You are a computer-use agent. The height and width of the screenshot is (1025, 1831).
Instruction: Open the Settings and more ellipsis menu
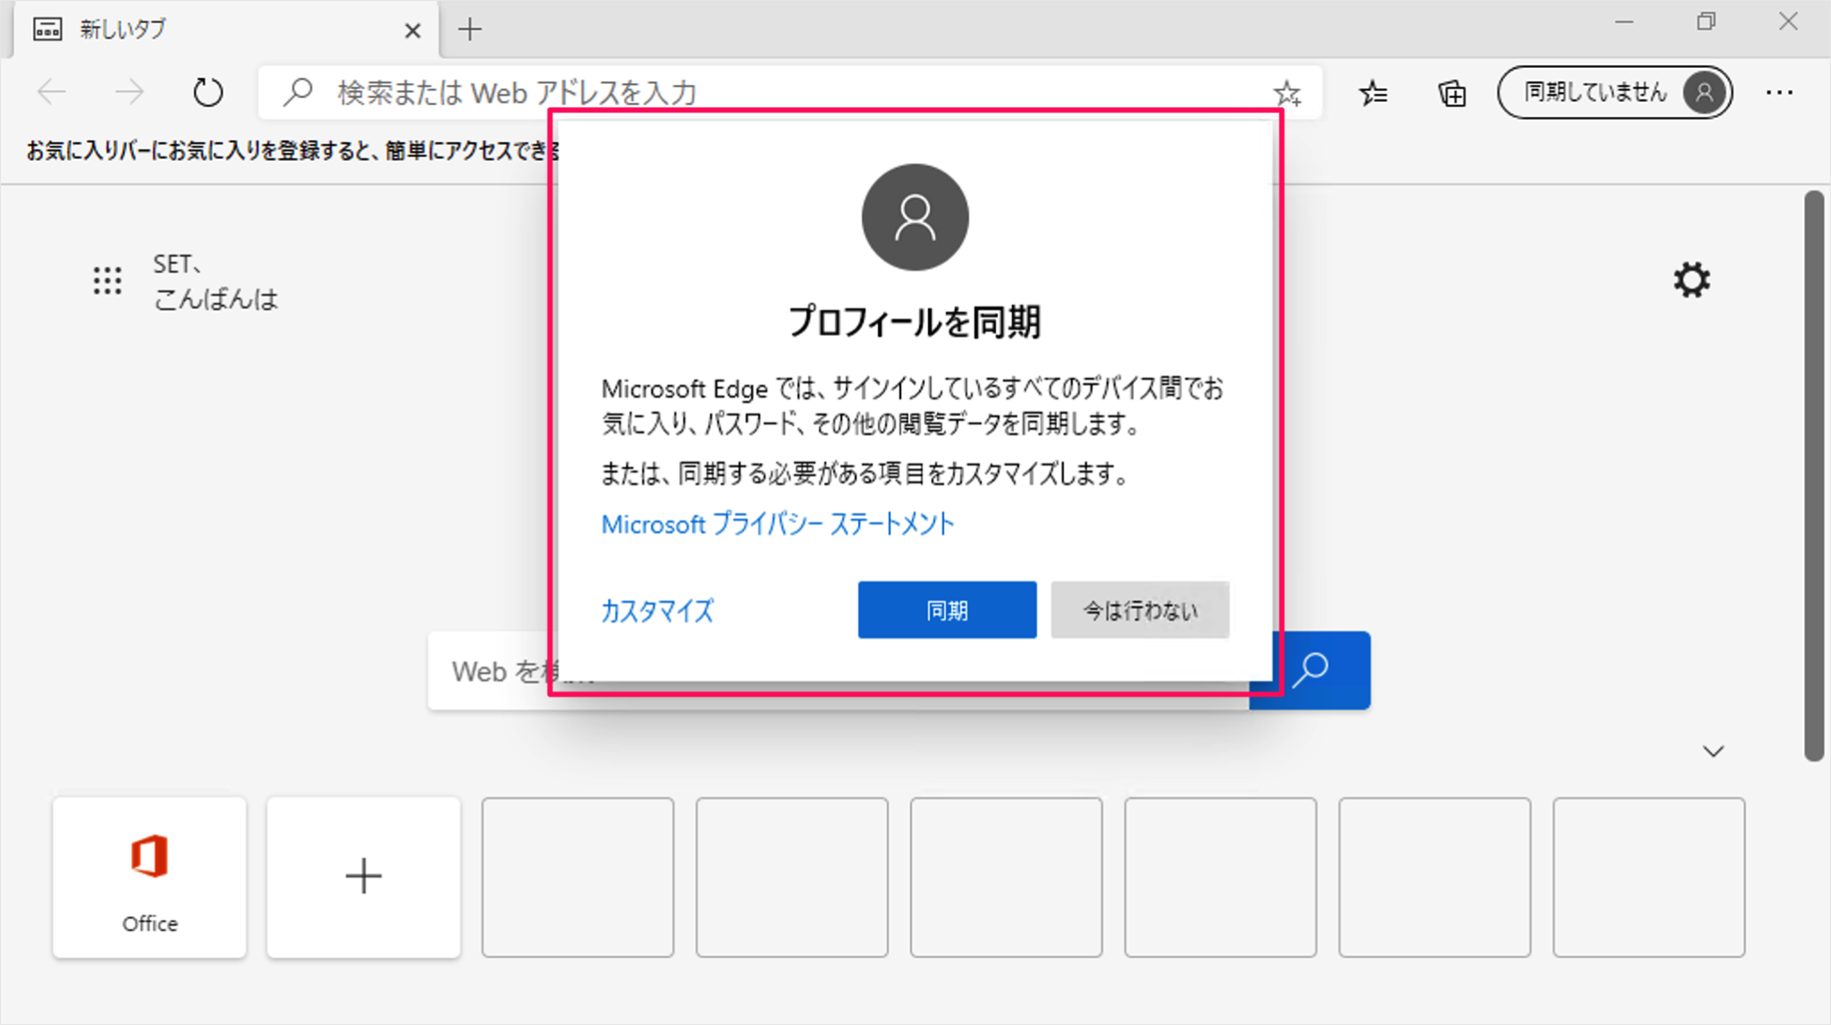1779,92
